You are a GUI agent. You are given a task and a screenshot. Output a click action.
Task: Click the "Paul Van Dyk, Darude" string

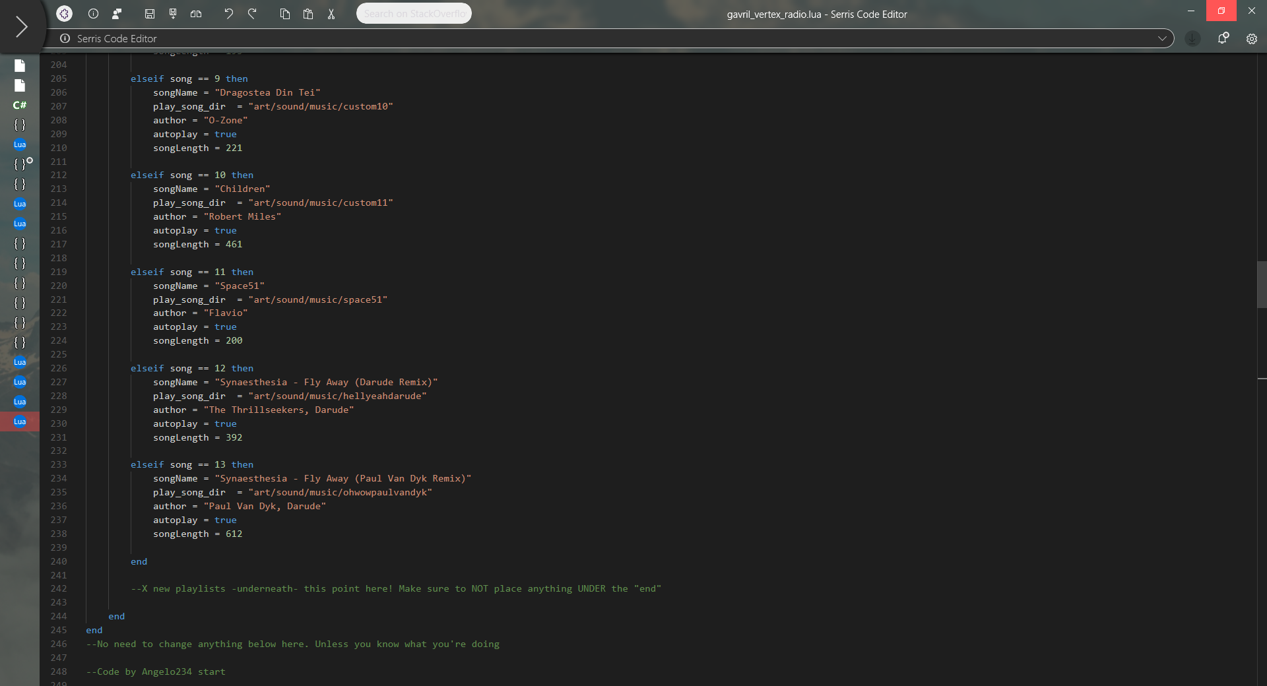265,506
